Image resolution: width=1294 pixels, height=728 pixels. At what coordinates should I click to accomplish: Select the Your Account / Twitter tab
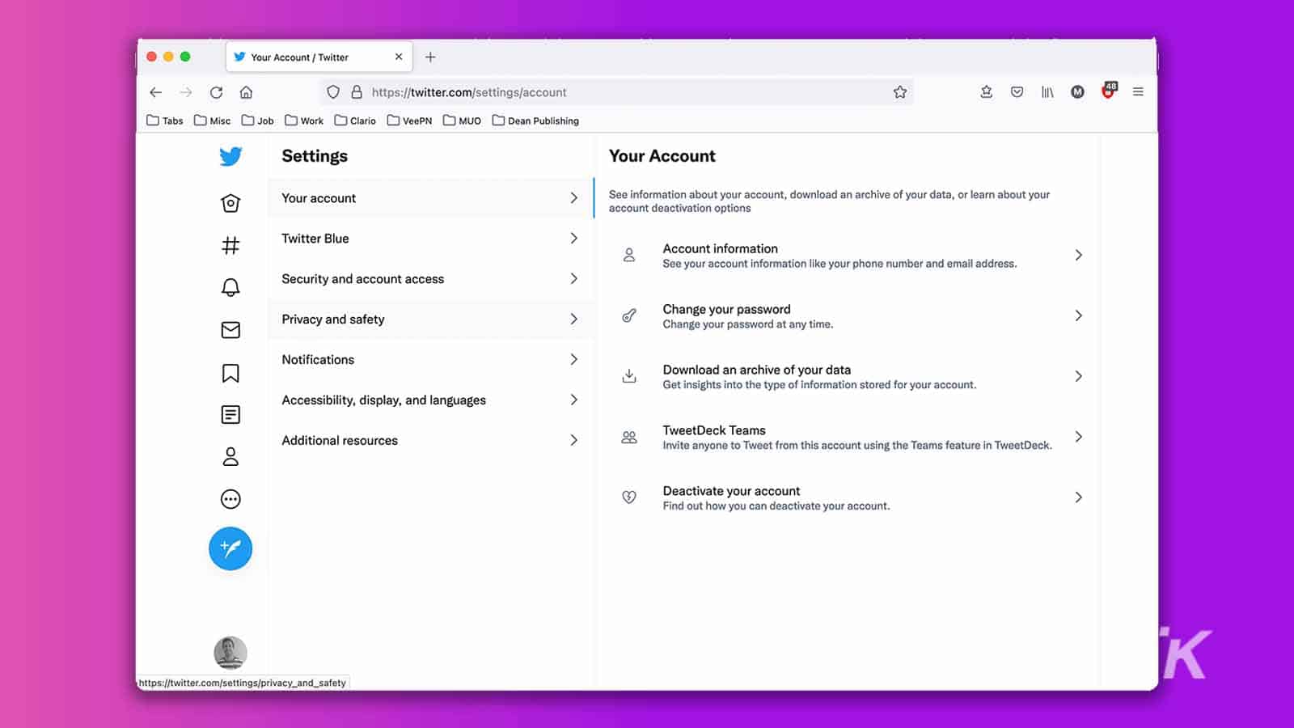coord(319,57)
